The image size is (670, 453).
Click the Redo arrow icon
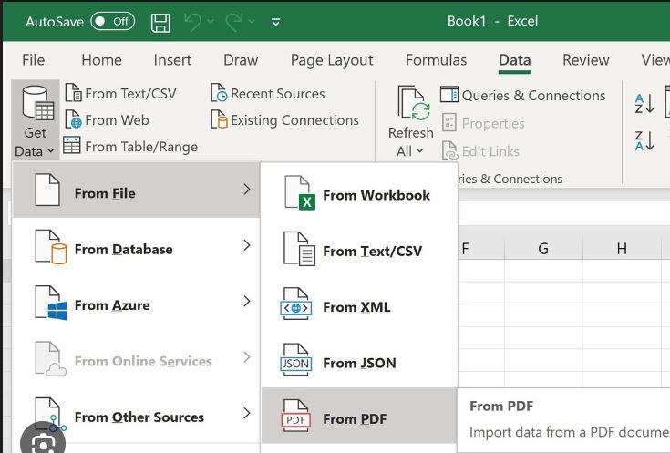[234, 21]
